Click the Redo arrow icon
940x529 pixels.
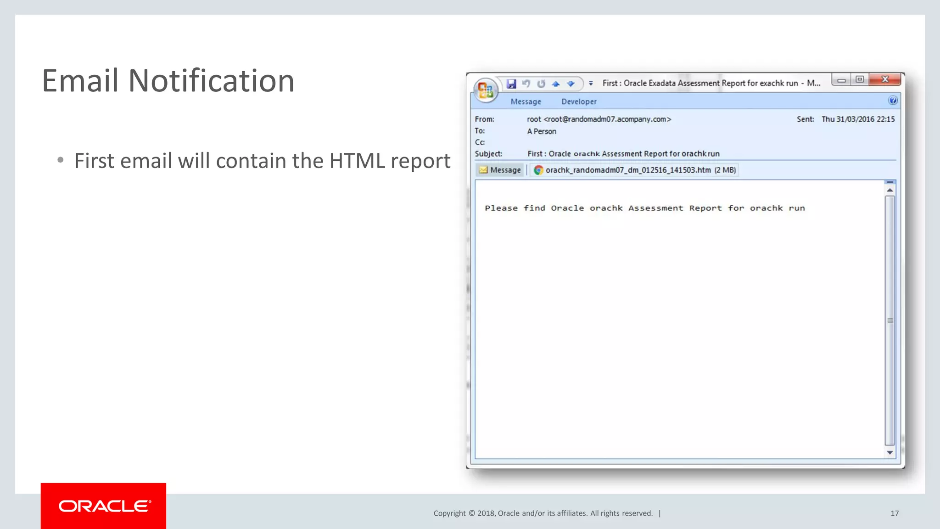coord(541,84)
